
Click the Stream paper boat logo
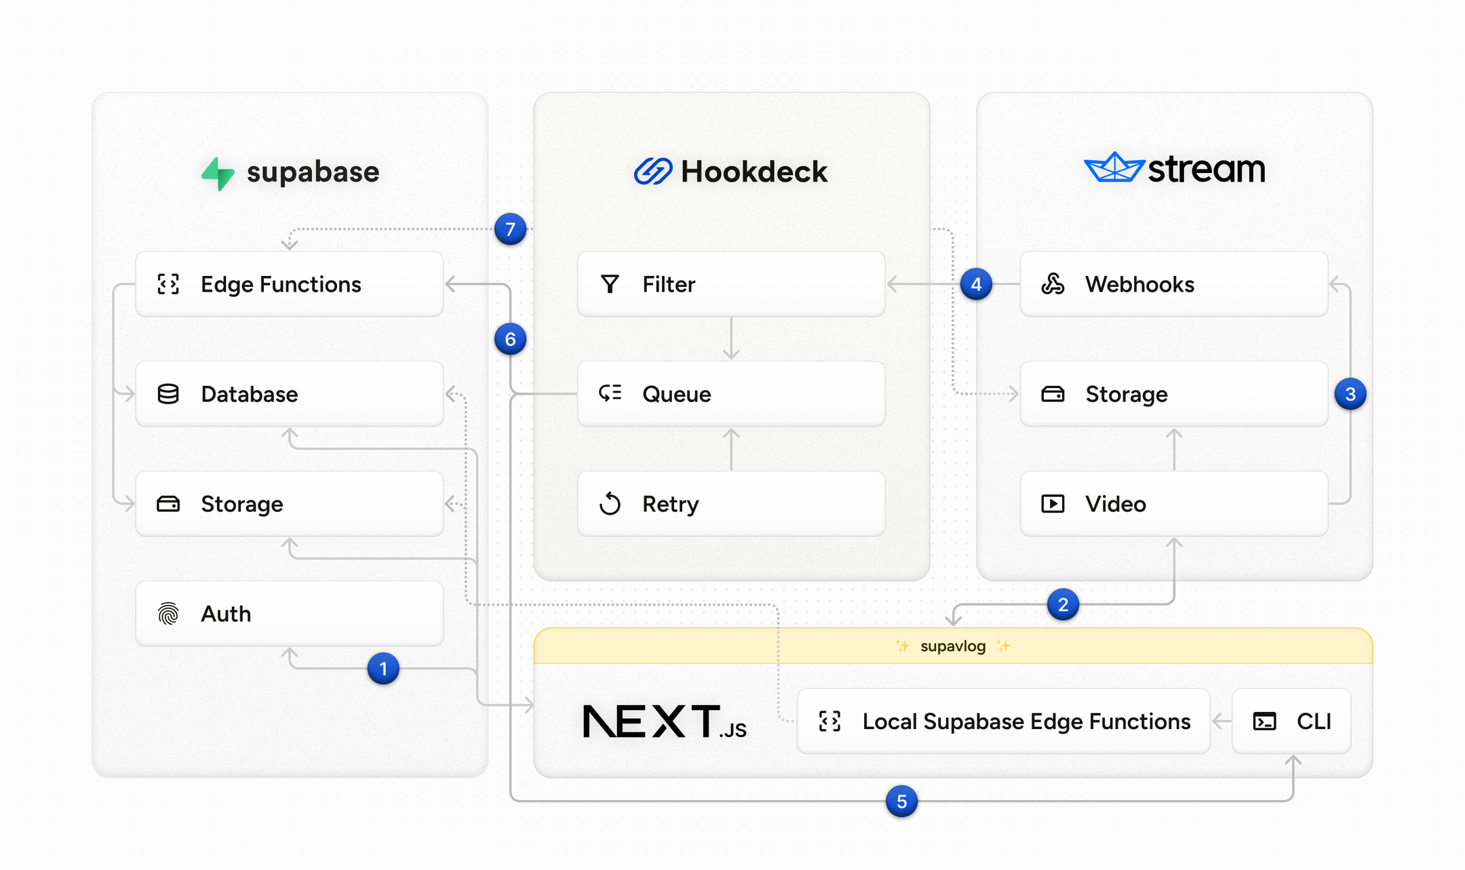tap(1114, 167)
